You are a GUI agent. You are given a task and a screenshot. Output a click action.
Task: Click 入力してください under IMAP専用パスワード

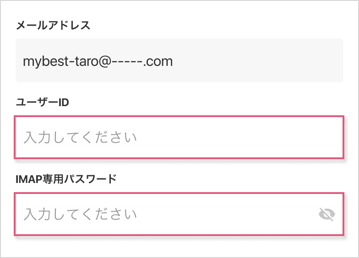coord(80,214)
